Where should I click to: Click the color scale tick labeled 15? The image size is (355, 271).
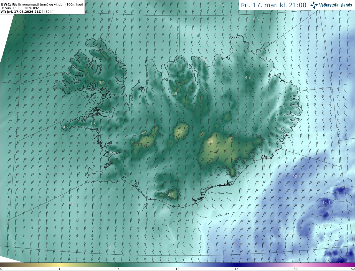tap(237, 269)
